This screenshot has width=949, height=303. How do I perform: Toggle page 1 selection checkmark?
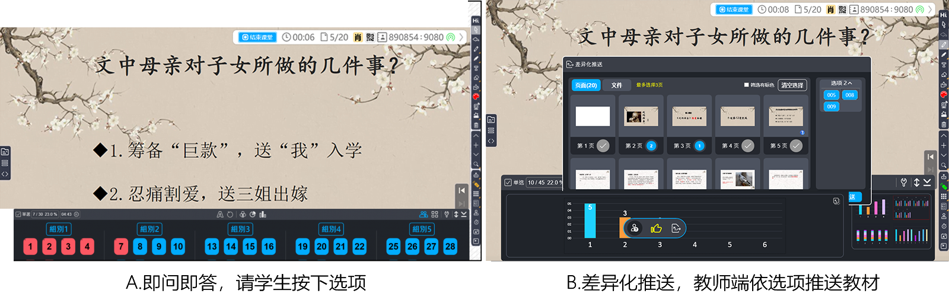click(603, 145)
